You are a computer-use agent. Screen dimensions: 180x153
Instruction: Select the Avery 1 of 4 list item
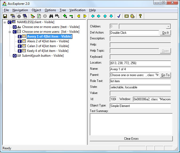(50, 36)
